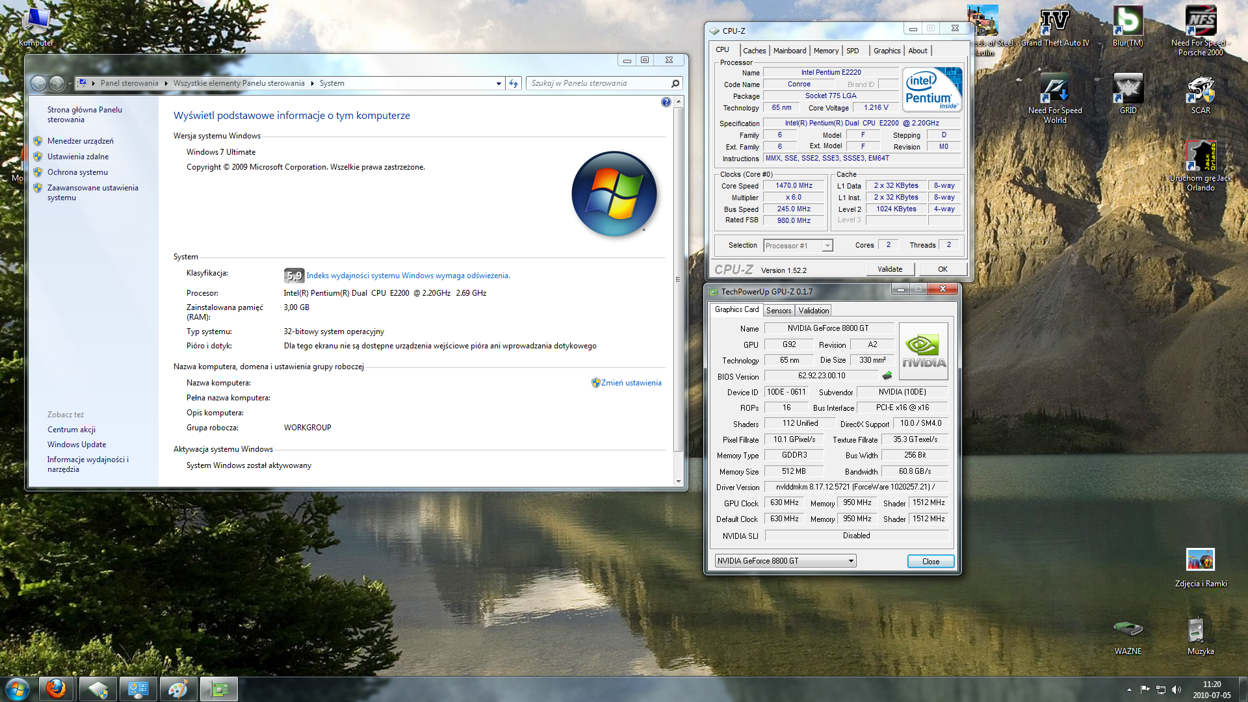The image size is (1248, 702).
Task: Click the Validate button in CPU-Z
Action: tap(890, 269)
